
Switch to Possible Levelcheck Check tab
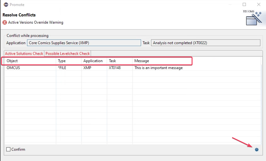pyautogui.click(x=68, y=53)
